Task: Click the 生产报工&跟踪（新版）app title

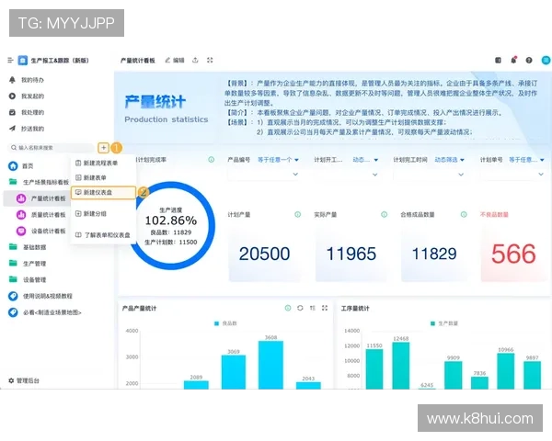Action: click(x=60, y=61)
